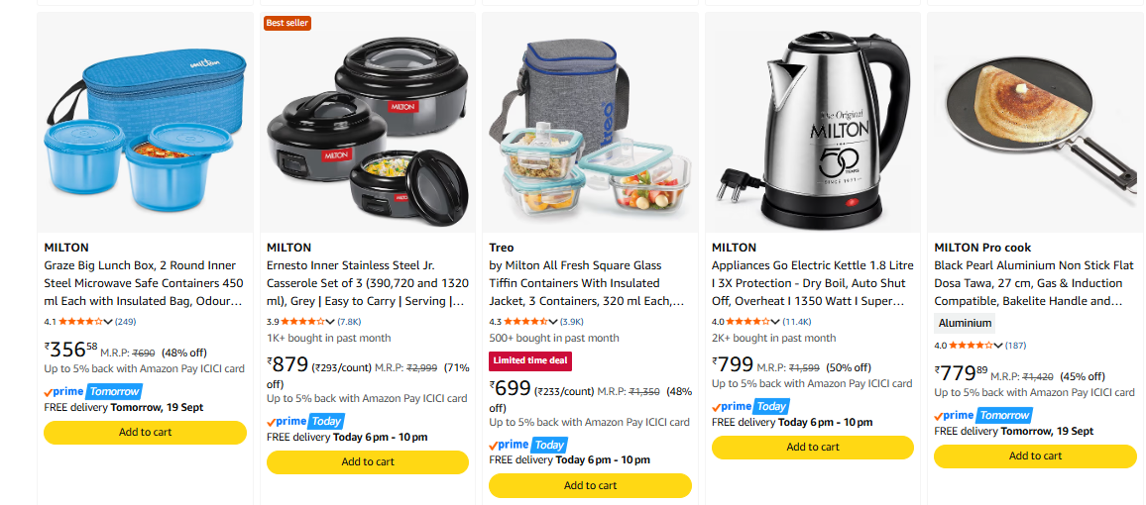
Task: Open the 11.4K reviews link for kettle
Action: tap(797, 321)
